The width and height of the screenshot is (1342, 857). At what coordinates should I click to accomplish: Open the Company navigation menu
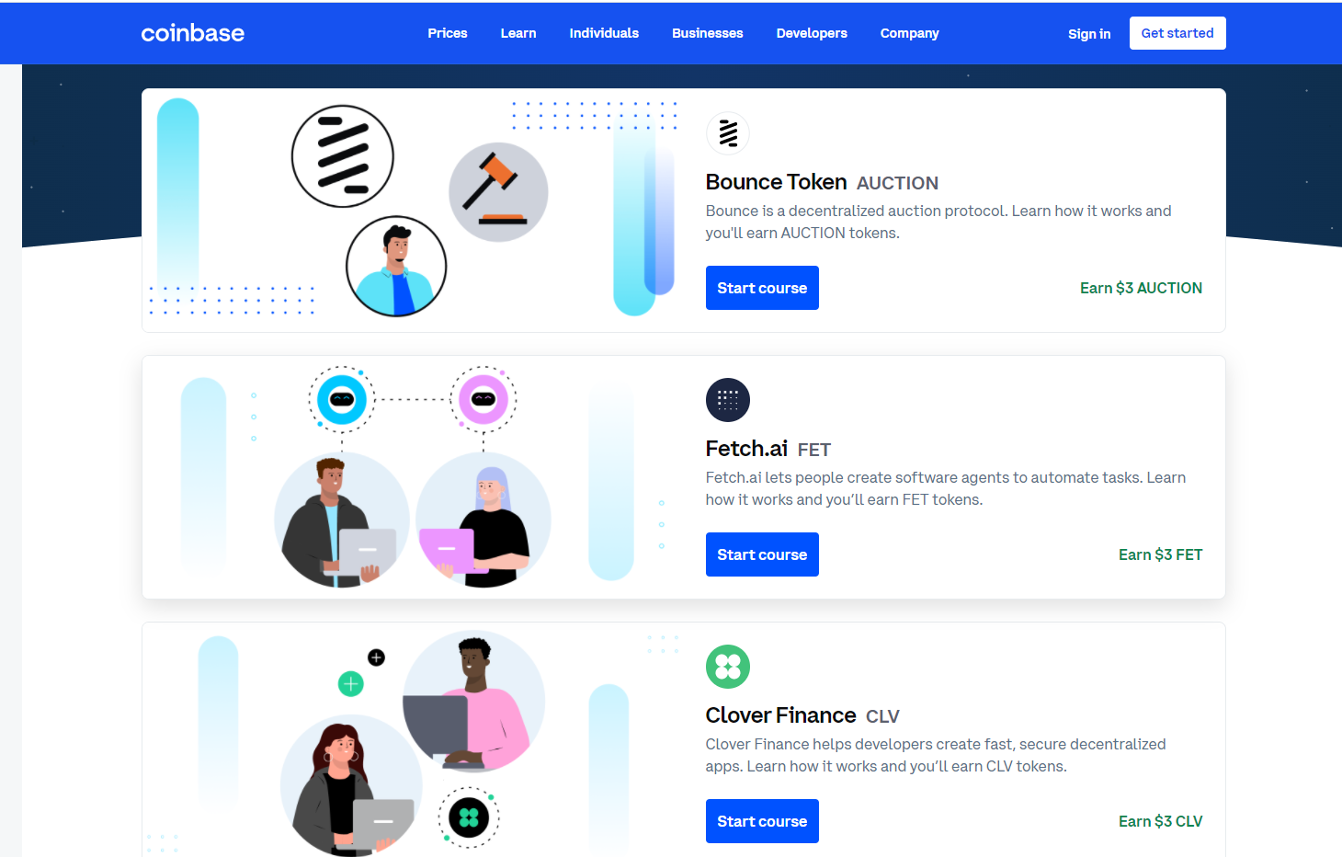tap(910, 33)
